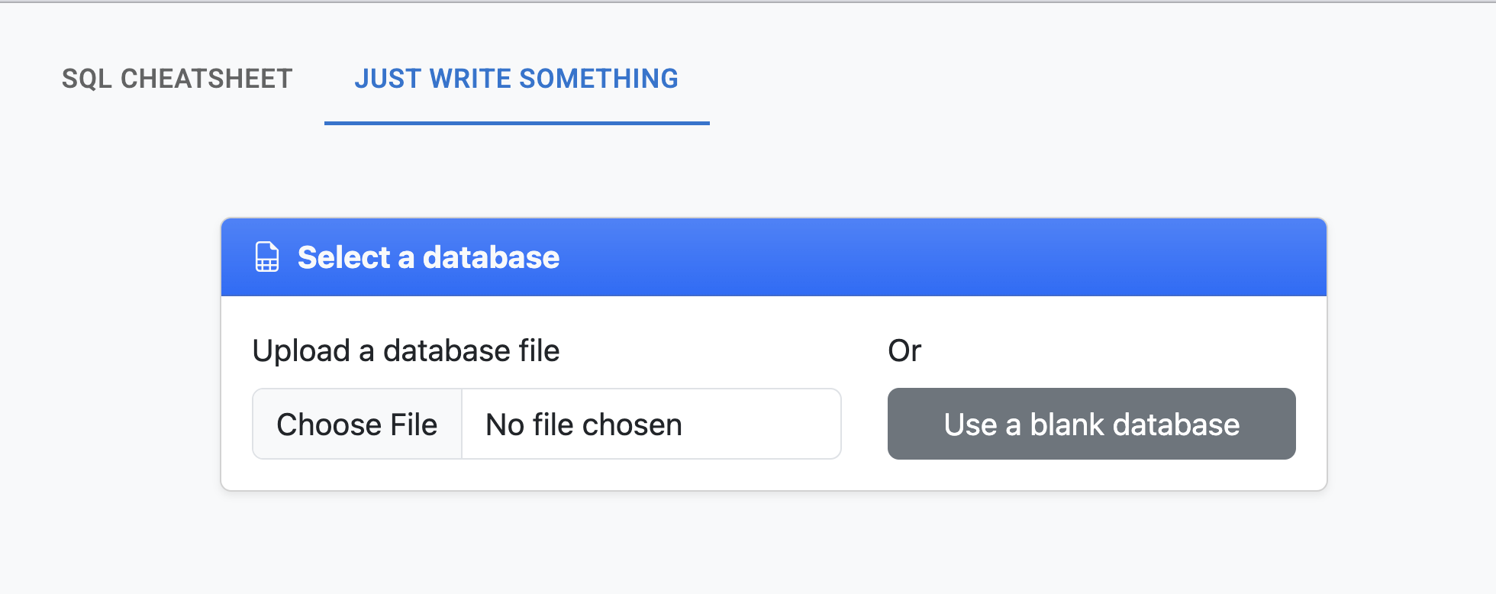Click the 'Select a database' heading text
The image size is (1496, 594).
coord(428,257)
